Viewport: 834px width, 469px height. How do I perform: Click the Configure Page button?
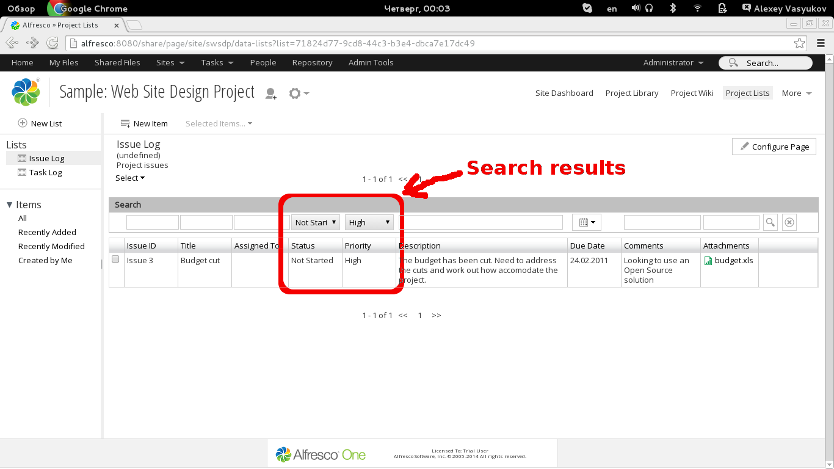774,147
